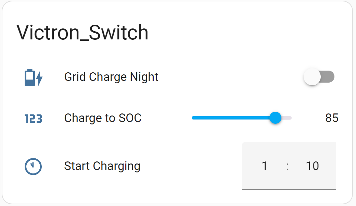Viewport: 356px width, 206px height.
Task: Select the minutes field showing 10
Action: coord(312,166)
